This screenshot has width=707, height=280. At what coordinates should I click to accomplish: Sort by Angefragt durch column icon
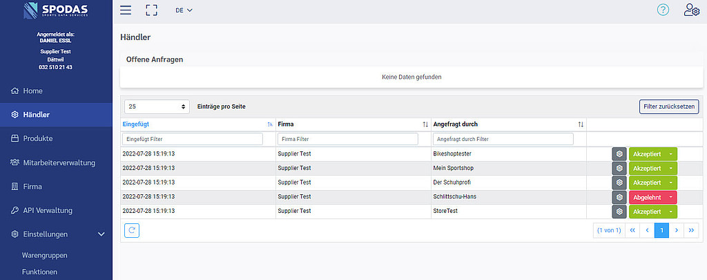[581, 124]
